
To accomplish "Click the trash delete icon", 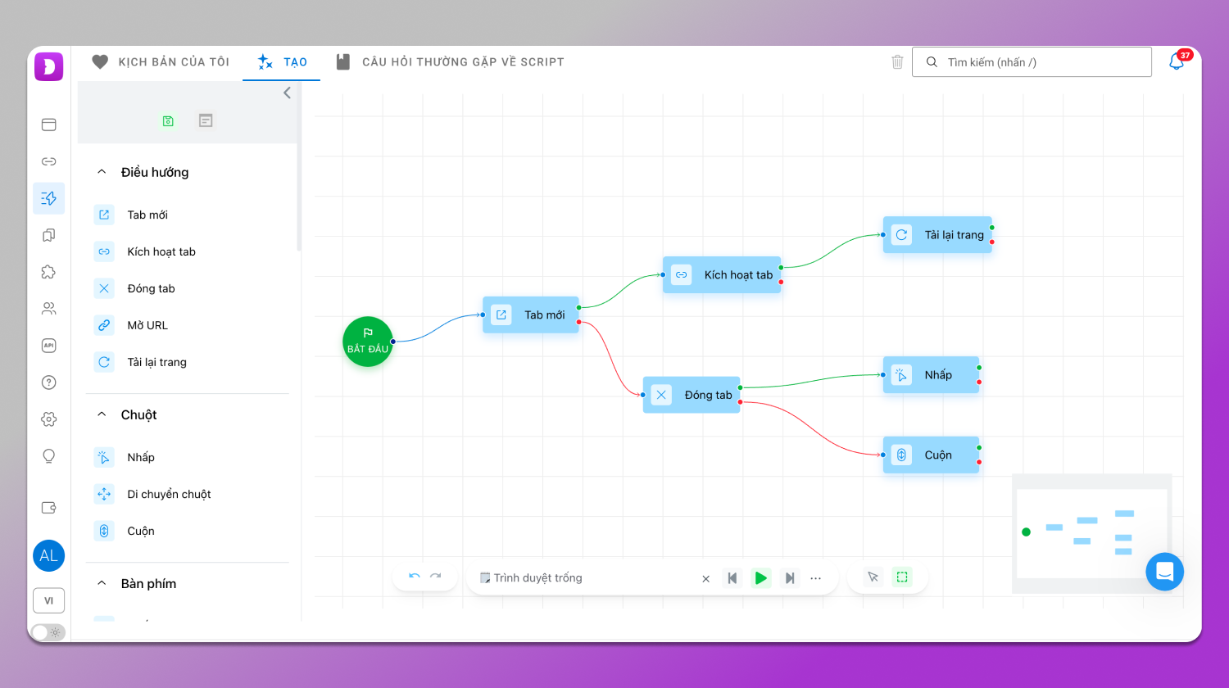I will [x=897, y=62].
